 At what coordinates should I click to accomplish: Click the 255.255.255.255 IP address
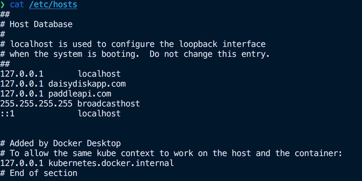[x=36, y=104]
